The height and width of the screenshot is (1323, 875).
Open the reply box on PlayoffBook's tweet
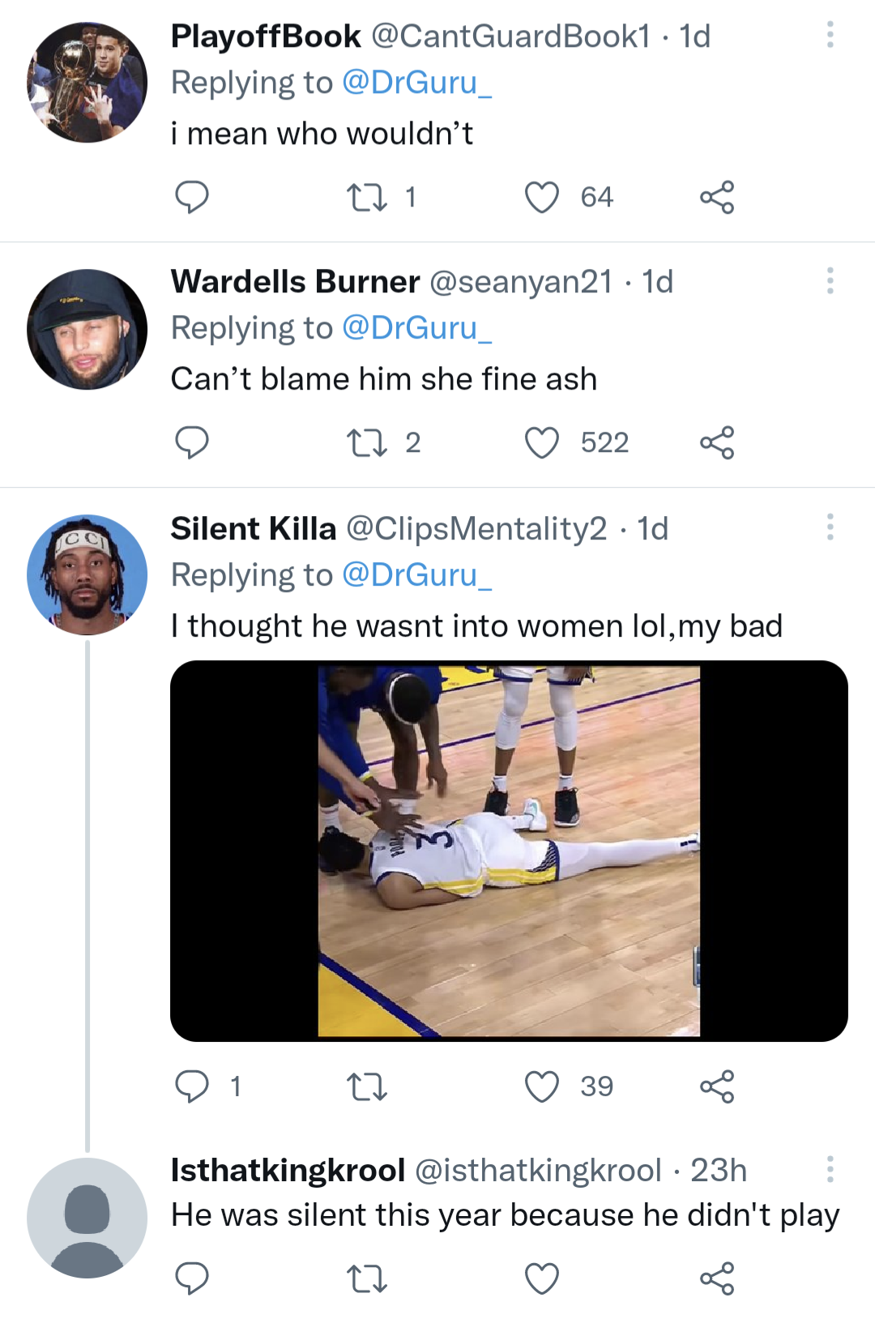pos(194,195)
